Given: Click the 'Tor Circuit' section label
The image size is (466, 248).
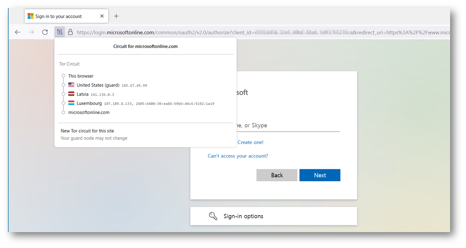Looking at the screenshot, I should 69,64.
